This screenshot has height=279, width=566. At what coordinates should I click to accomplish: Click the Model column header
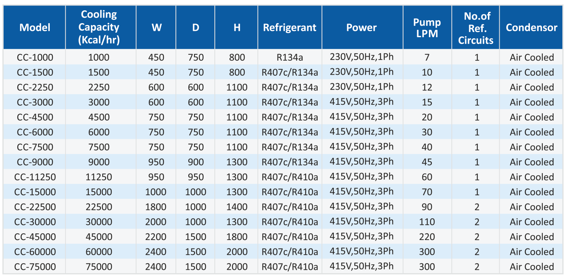(35, 28)
